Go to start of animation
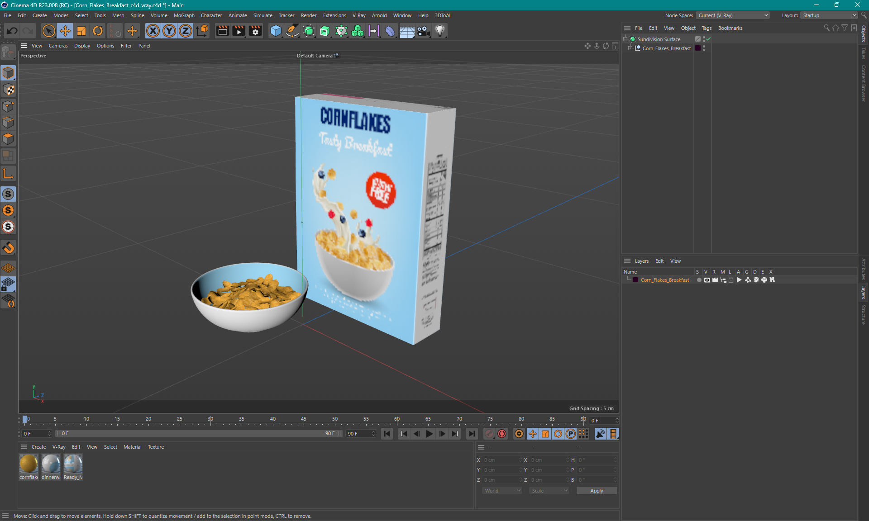The width and height of the screenshot is (869, 521). (x=387, y=434)
